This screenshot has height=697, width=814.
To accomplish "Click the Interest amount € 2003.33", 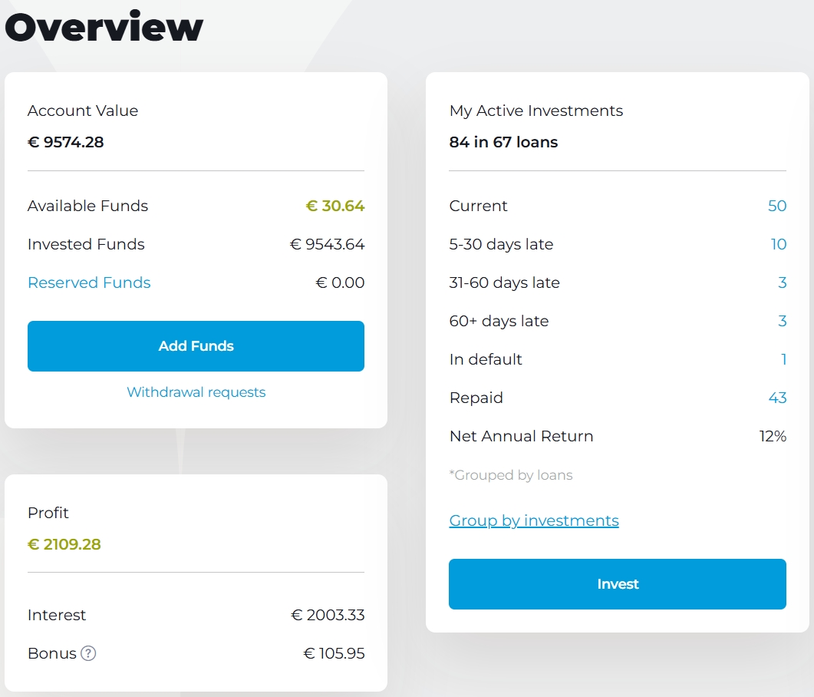I will [328, 615].
